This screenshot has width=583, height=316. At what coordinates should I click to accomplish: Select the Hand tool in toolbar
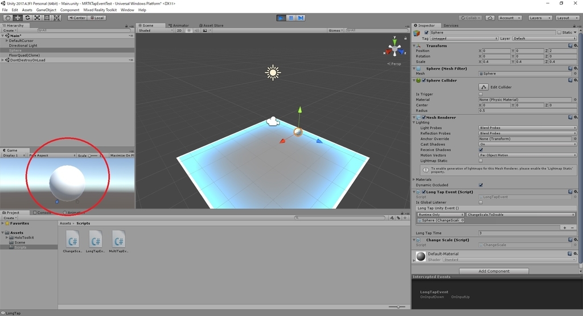pos(7,18)
